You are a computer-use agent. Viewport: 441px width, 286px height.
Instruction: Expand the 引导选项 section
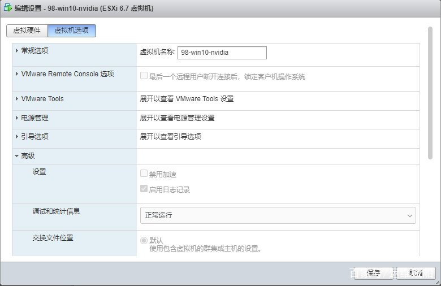tap(34, 137)
